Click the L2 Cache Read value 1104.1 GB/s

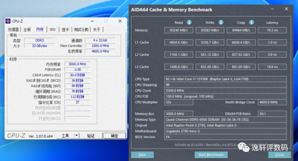pos(179,55)
